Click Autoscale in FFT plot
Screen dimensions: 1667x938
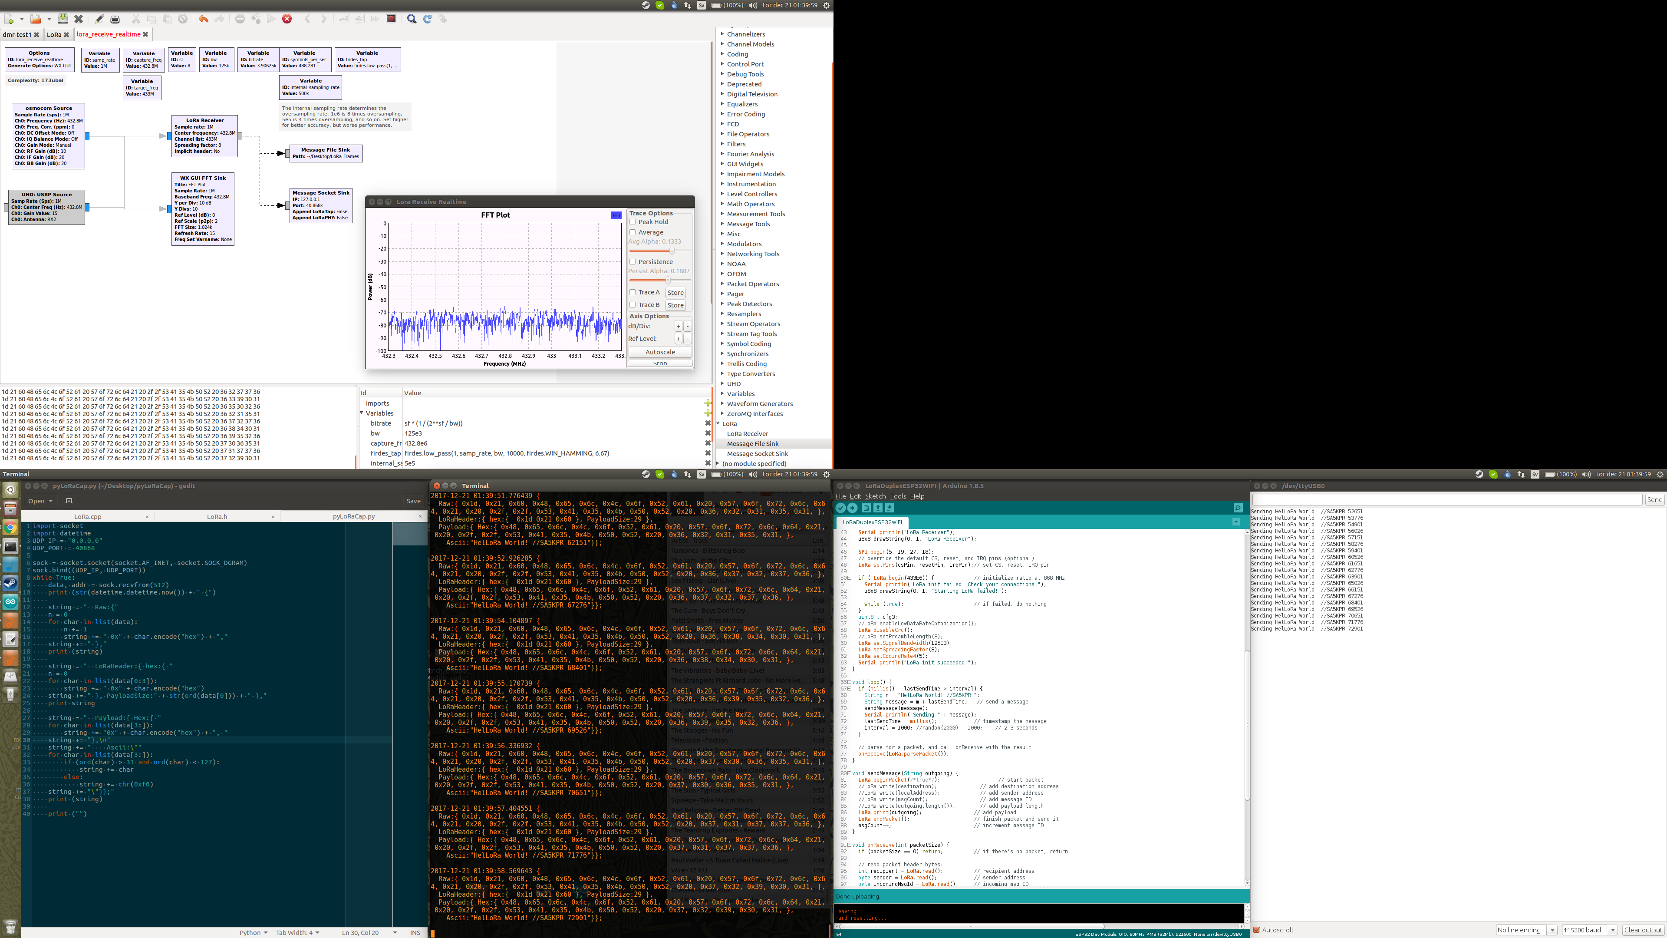click(x=660, y=352)
